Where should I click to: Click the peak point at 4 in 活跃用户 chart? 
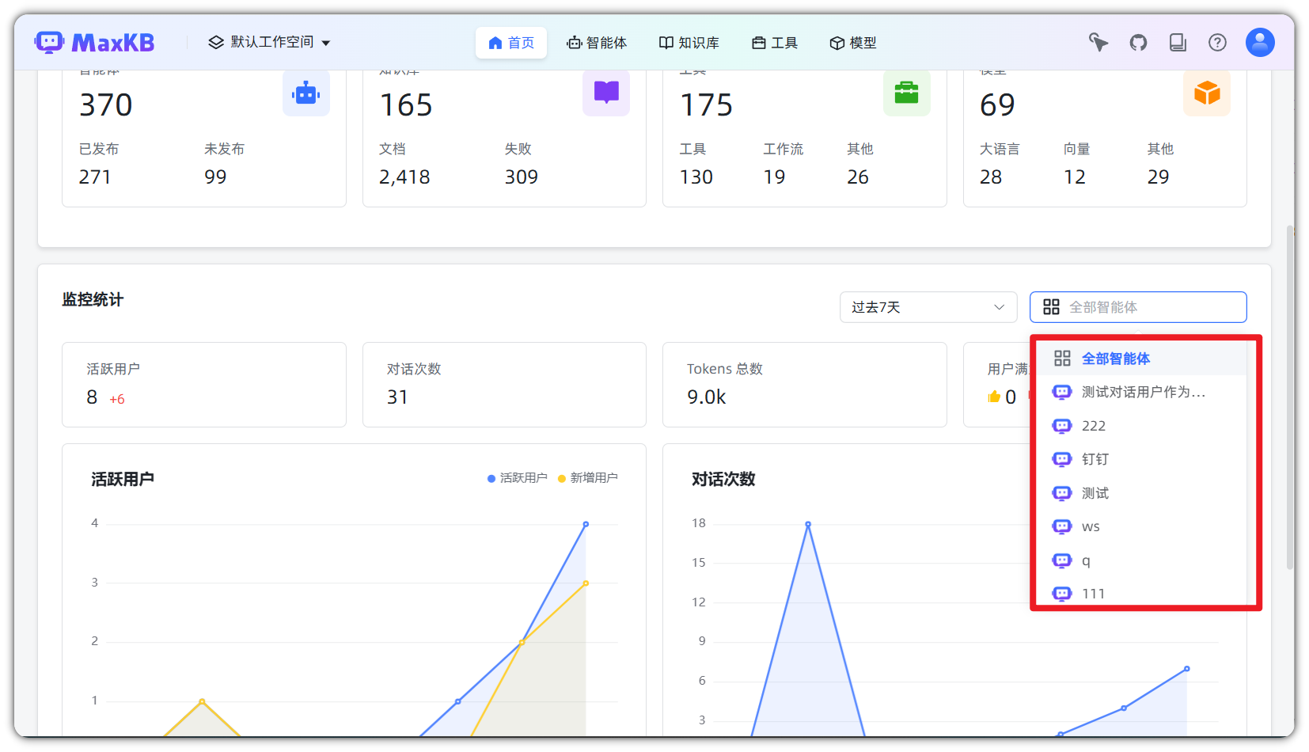(586, 524)
